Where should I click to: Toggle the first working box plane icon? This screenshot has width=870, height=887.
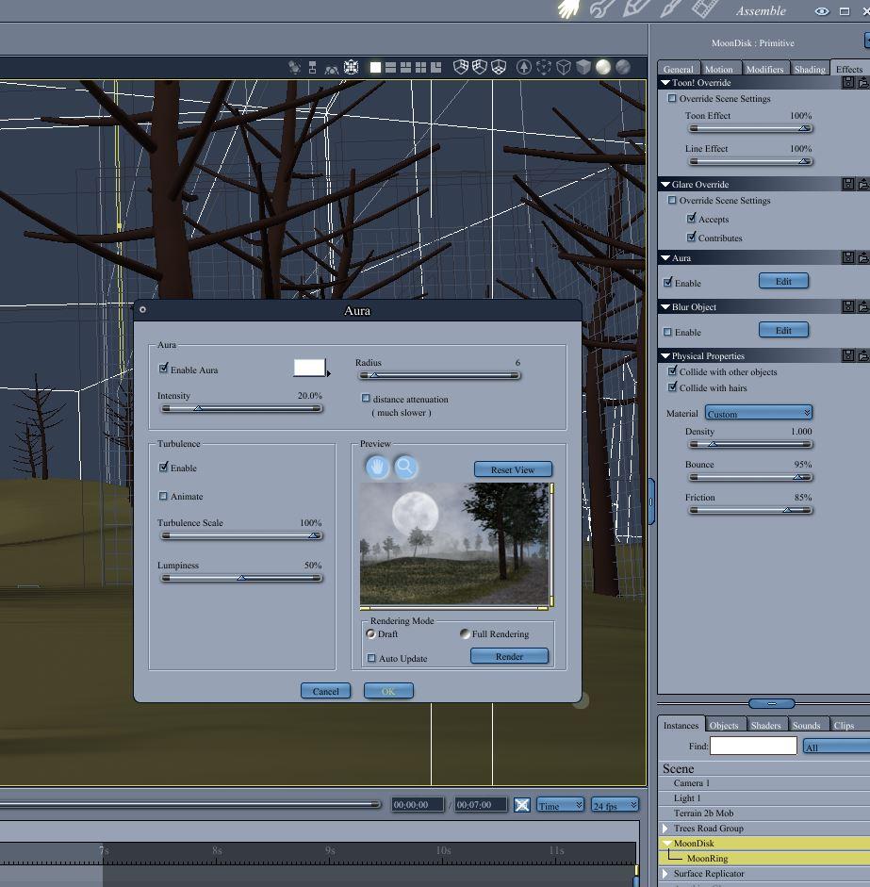point(461,67)
